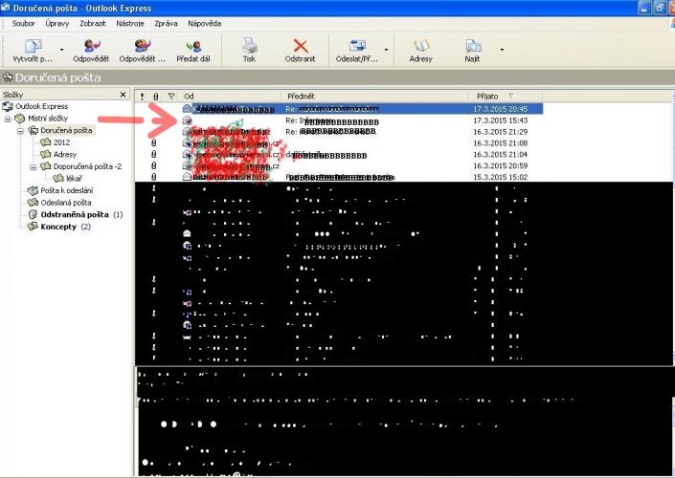Select the message received 16.3.2015 21:29
Screen dimensions: 675x478
pyautogui.click(x=339, y=132)
